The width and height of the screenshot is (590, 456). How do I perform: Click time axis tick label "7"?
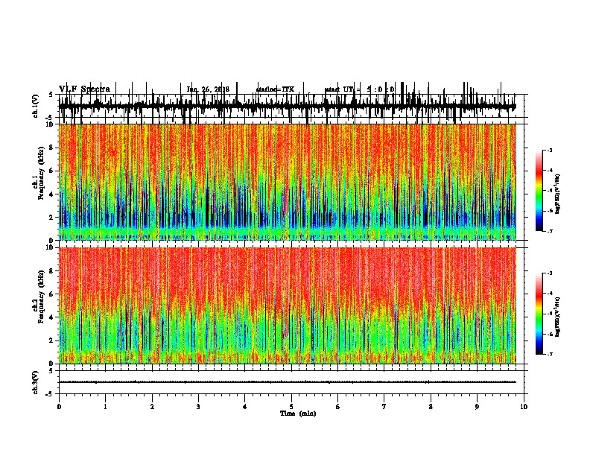click(384, 407)
